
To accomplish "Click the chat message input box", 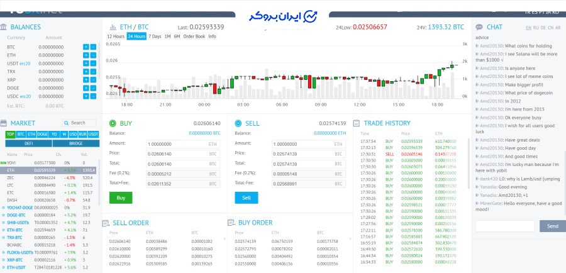I will [505, 226].
